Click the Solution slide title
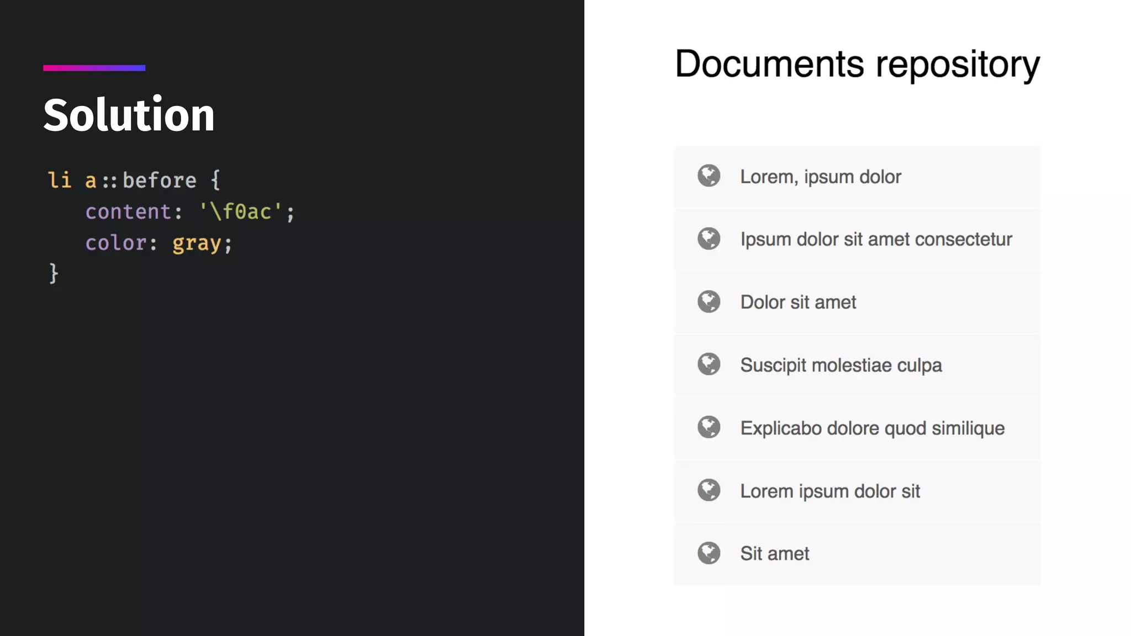This screenshot has height=636, width=1131. [x=129, y=115]
